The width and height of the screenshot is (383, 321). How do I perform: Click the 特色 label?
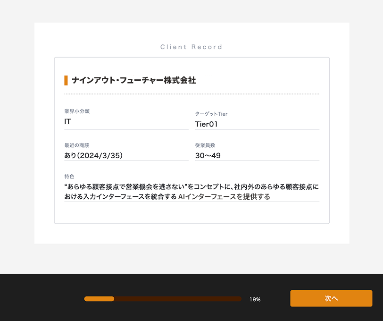click(x=69, y=176)
